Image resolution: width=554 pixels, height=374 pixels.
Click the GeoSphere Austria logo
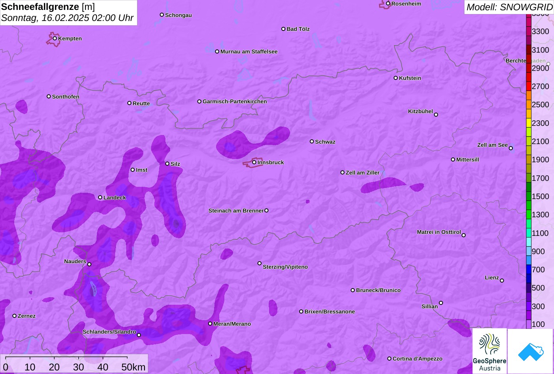click(x=489, y=351)
